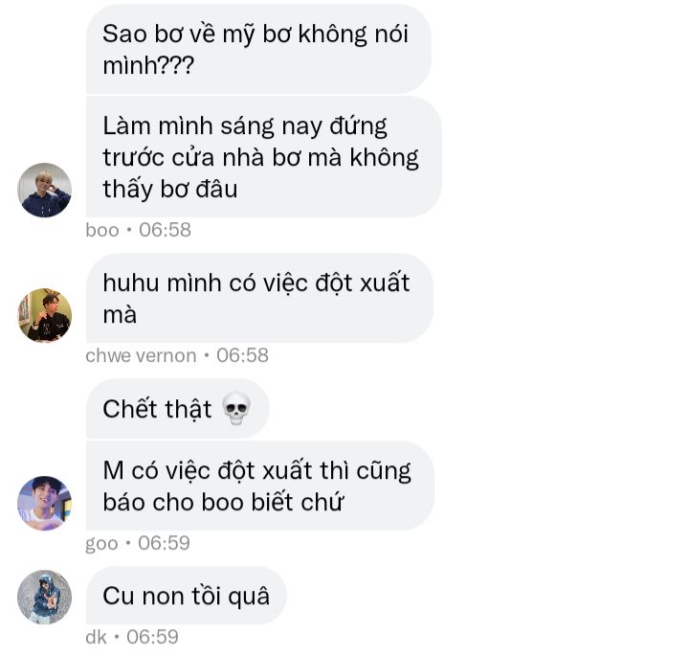Image resolution: width=689 pixels, height=656 pixels.
Task: Select the 'Sao bơ về mỹ' message bubble
Action: [x=258, y=49]
